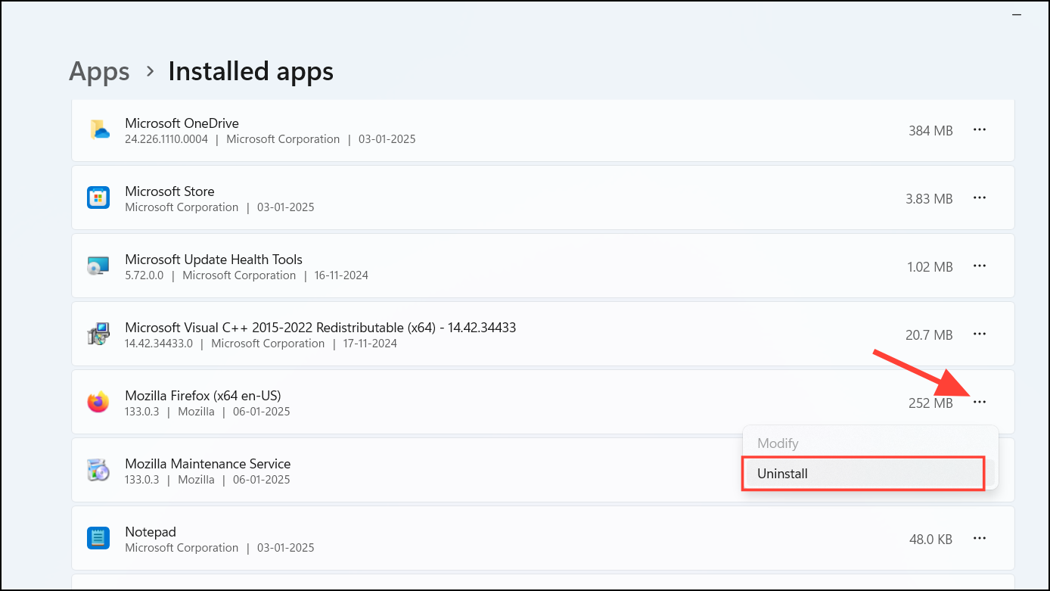1050x591 pixels.
Task: Click the 5.72.0.0 version text
Action: coord(144,275)
